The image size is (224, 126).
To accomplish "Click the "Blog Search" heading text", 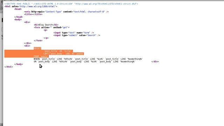I will click(x=45, y=25).
